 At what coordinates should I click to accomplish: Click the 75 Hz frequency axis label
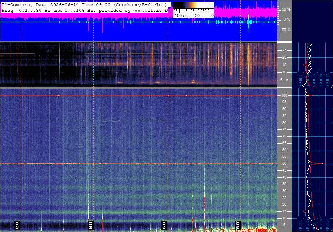coord(284,129)
